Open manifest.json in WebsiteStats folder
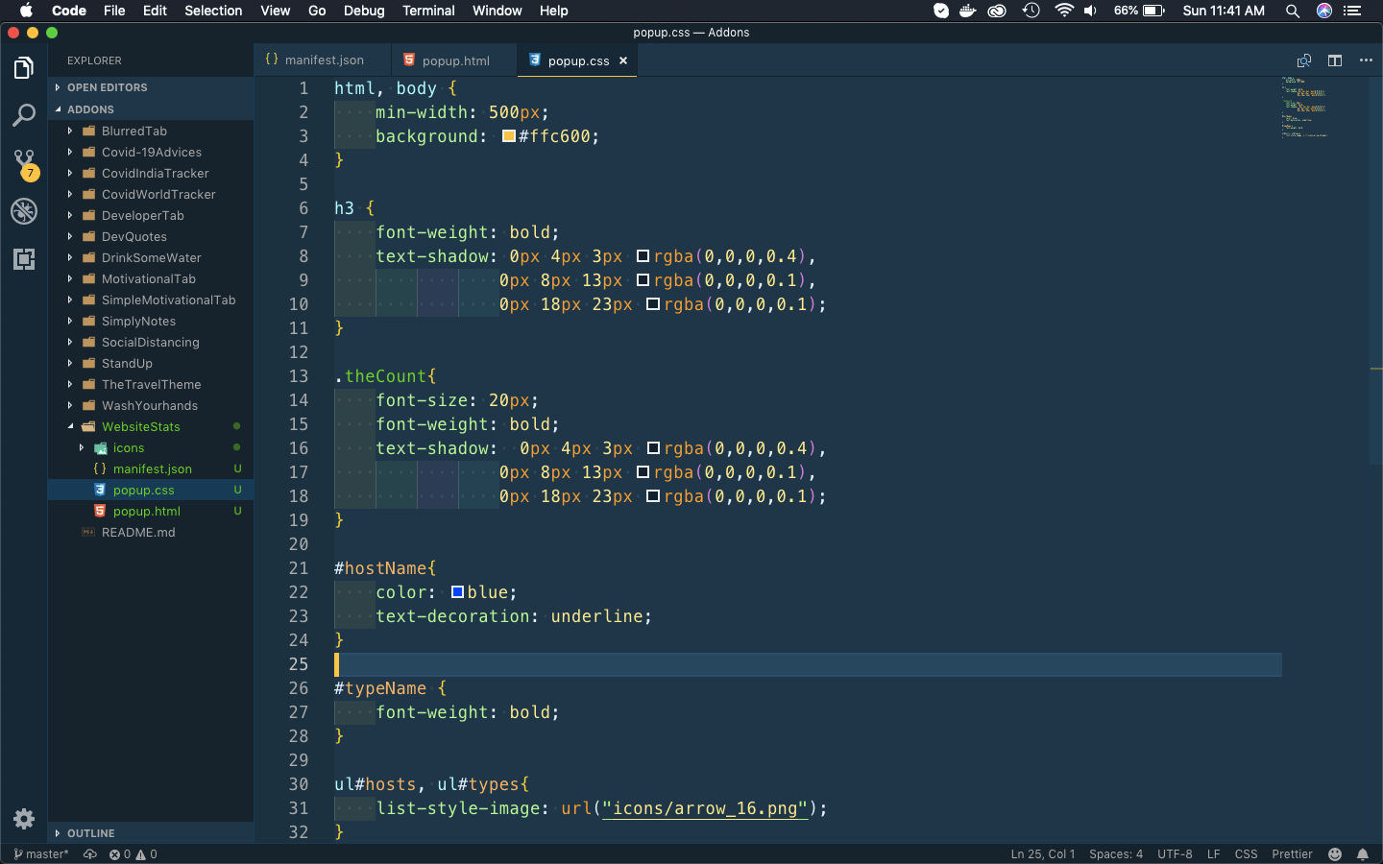The image size is (1383, 864). point(151,468)
